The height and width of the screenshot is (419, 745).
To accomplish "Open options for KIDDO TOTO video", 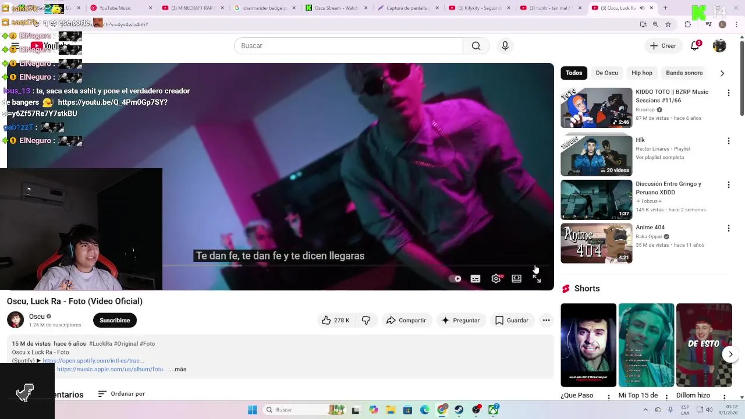I will tap(728, 93).
